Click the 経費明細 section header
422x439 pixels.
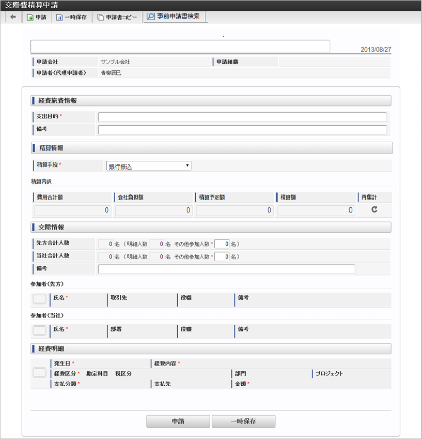pos(211,349)
